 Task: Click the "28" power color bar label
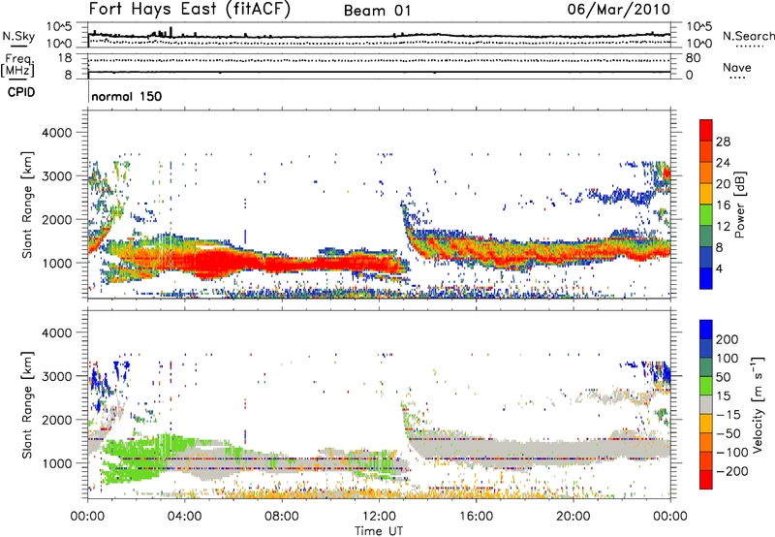point(723,142)
